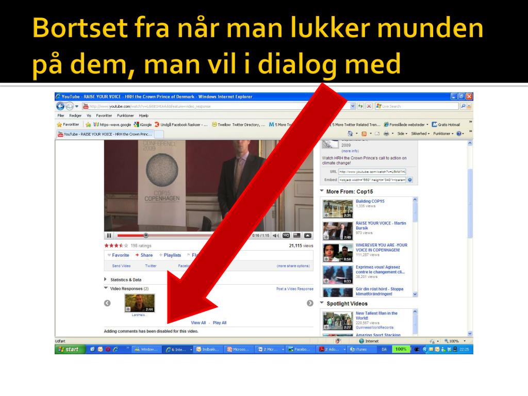528x396 pixels.
Task: Click the blue Help question mark icon
Action: click(x=458, y=134)
